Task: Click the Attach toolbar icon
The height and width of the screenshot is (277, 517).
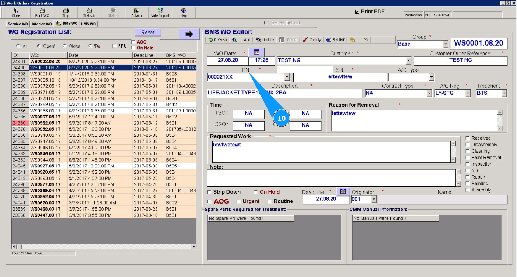Action: click(x=136, y=13)
